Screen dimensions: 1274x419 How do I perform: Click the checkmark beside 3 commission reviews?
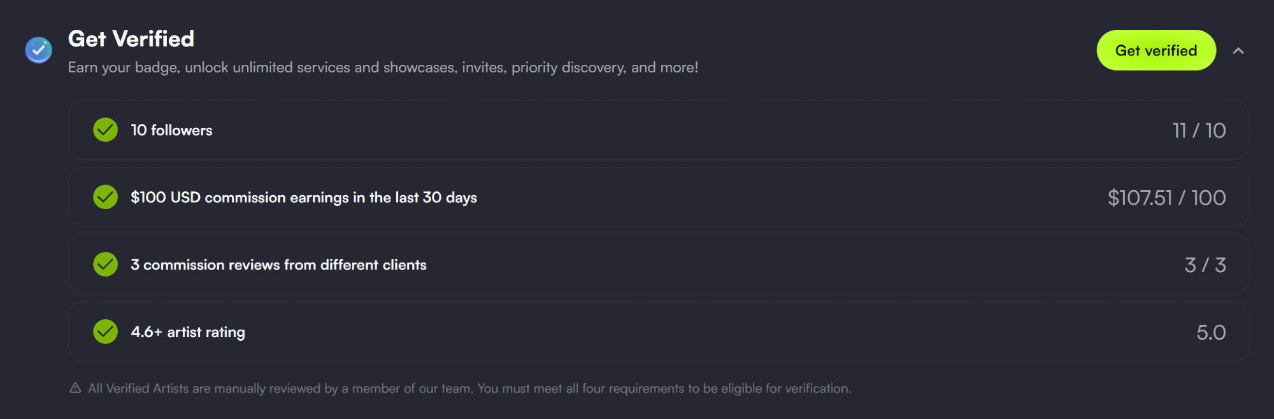(x=106, y=264)
